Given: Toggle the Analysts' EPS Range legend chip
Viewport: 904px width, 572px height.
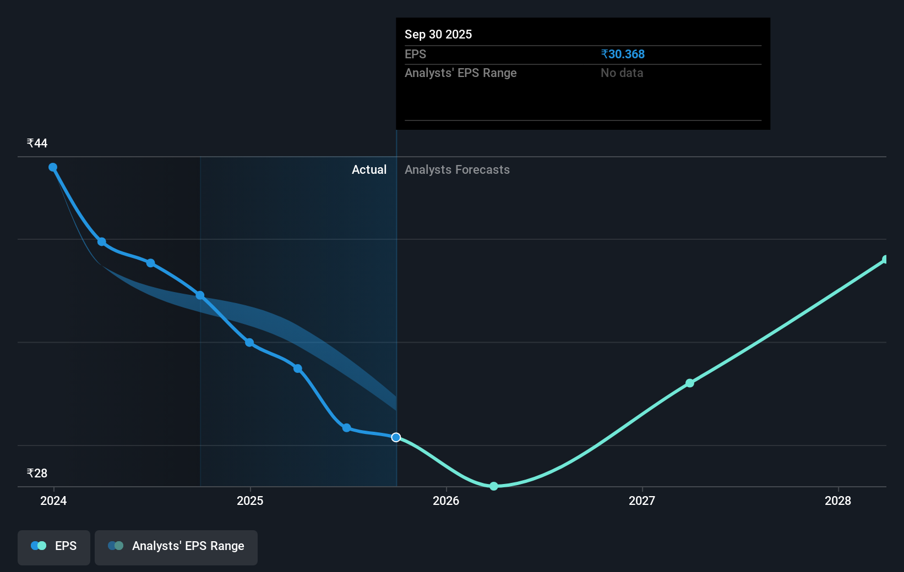Looking at the screenshot, I should click(x=176, y=547).
